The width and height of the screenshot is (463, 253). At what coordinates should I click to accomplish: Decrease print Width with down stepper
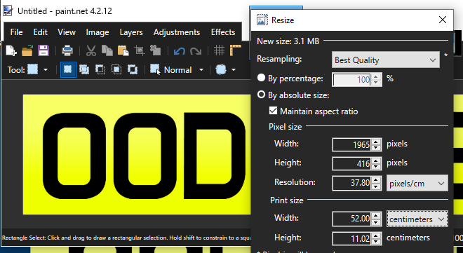point(375,222)
